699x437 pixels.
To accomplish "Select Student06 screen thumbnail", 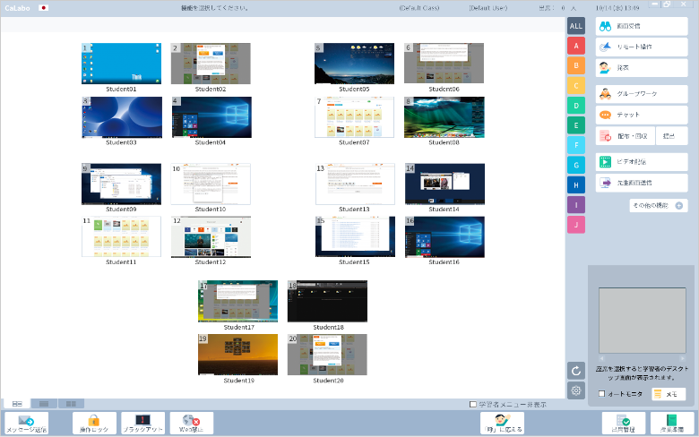I will [x=444, y=64].
